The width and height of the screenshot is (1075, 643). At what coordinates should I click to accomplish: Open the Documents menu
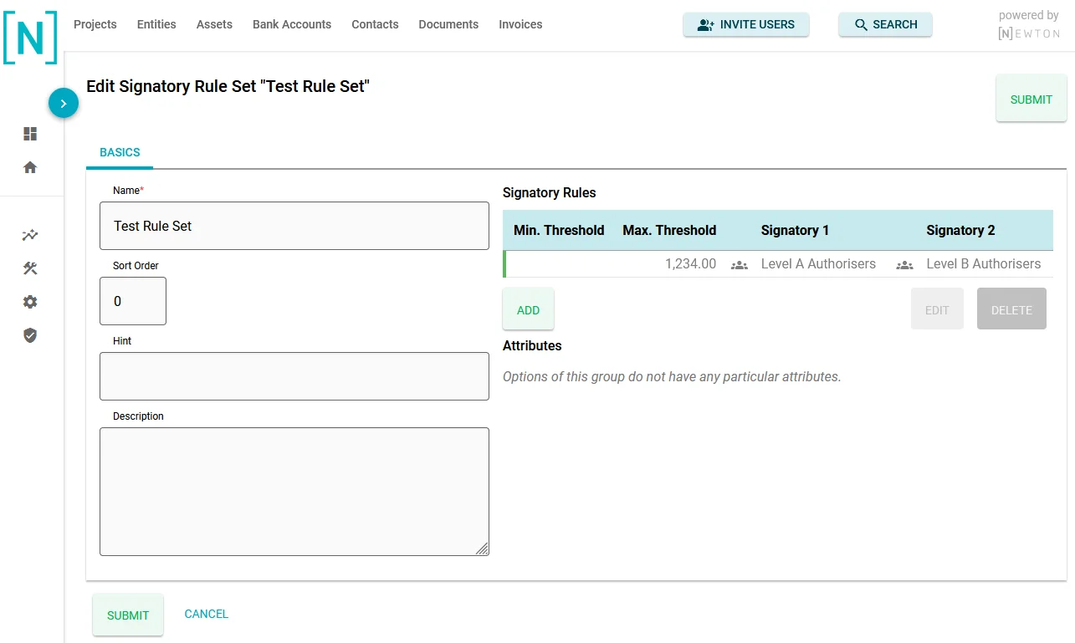[x=448, y=24]
